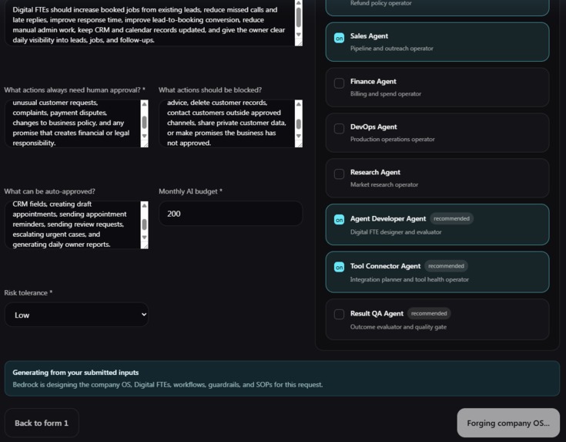Click down arrow in auto-approved scrollbar
The image size is (566, 442).
tap(145, 238)
